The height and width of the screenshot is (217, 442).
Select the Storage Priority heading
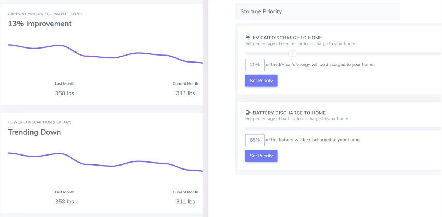261,11
